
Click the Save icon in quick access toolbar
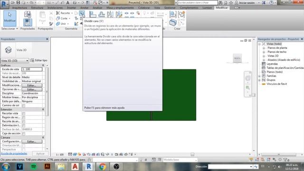coord(18,3)
